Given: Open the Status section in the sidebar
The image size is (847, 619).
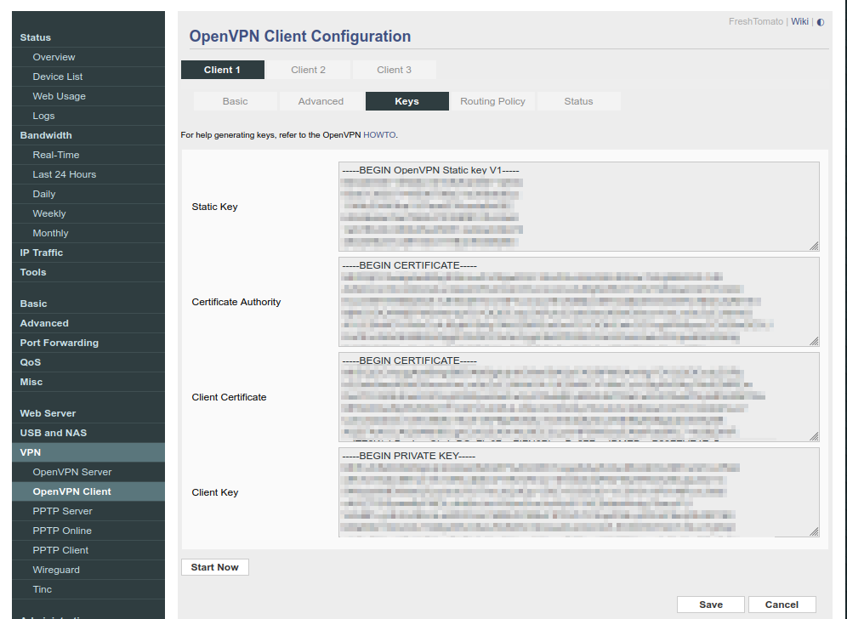Looking at the screenshot, I should tap(88, 37).
